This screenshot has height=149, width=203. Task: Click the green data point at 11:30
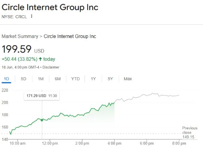(x=42, y=120)
